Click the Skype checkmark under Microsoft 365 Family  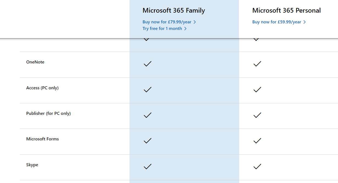pos(148,167)
